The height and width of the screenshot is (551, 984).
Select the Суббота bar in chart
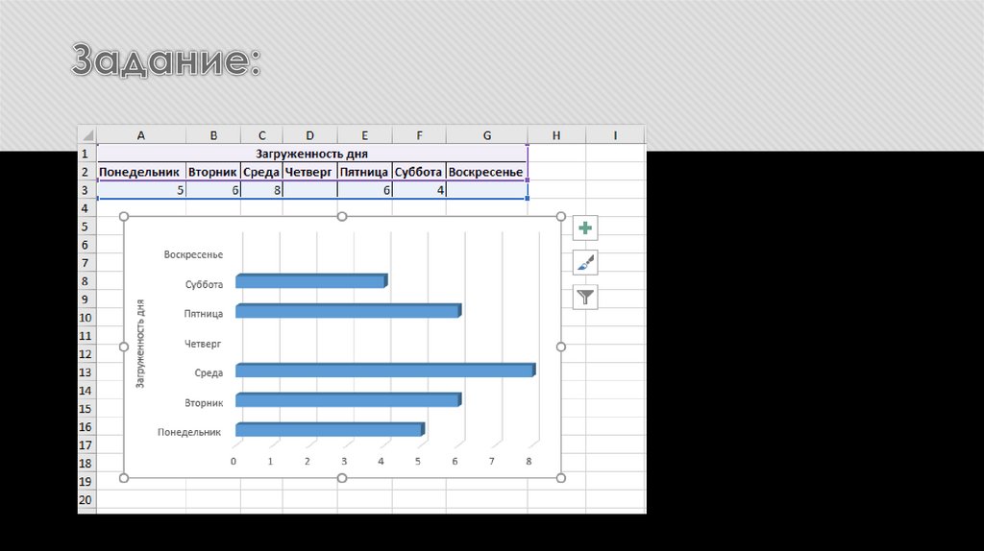(311, 281)
